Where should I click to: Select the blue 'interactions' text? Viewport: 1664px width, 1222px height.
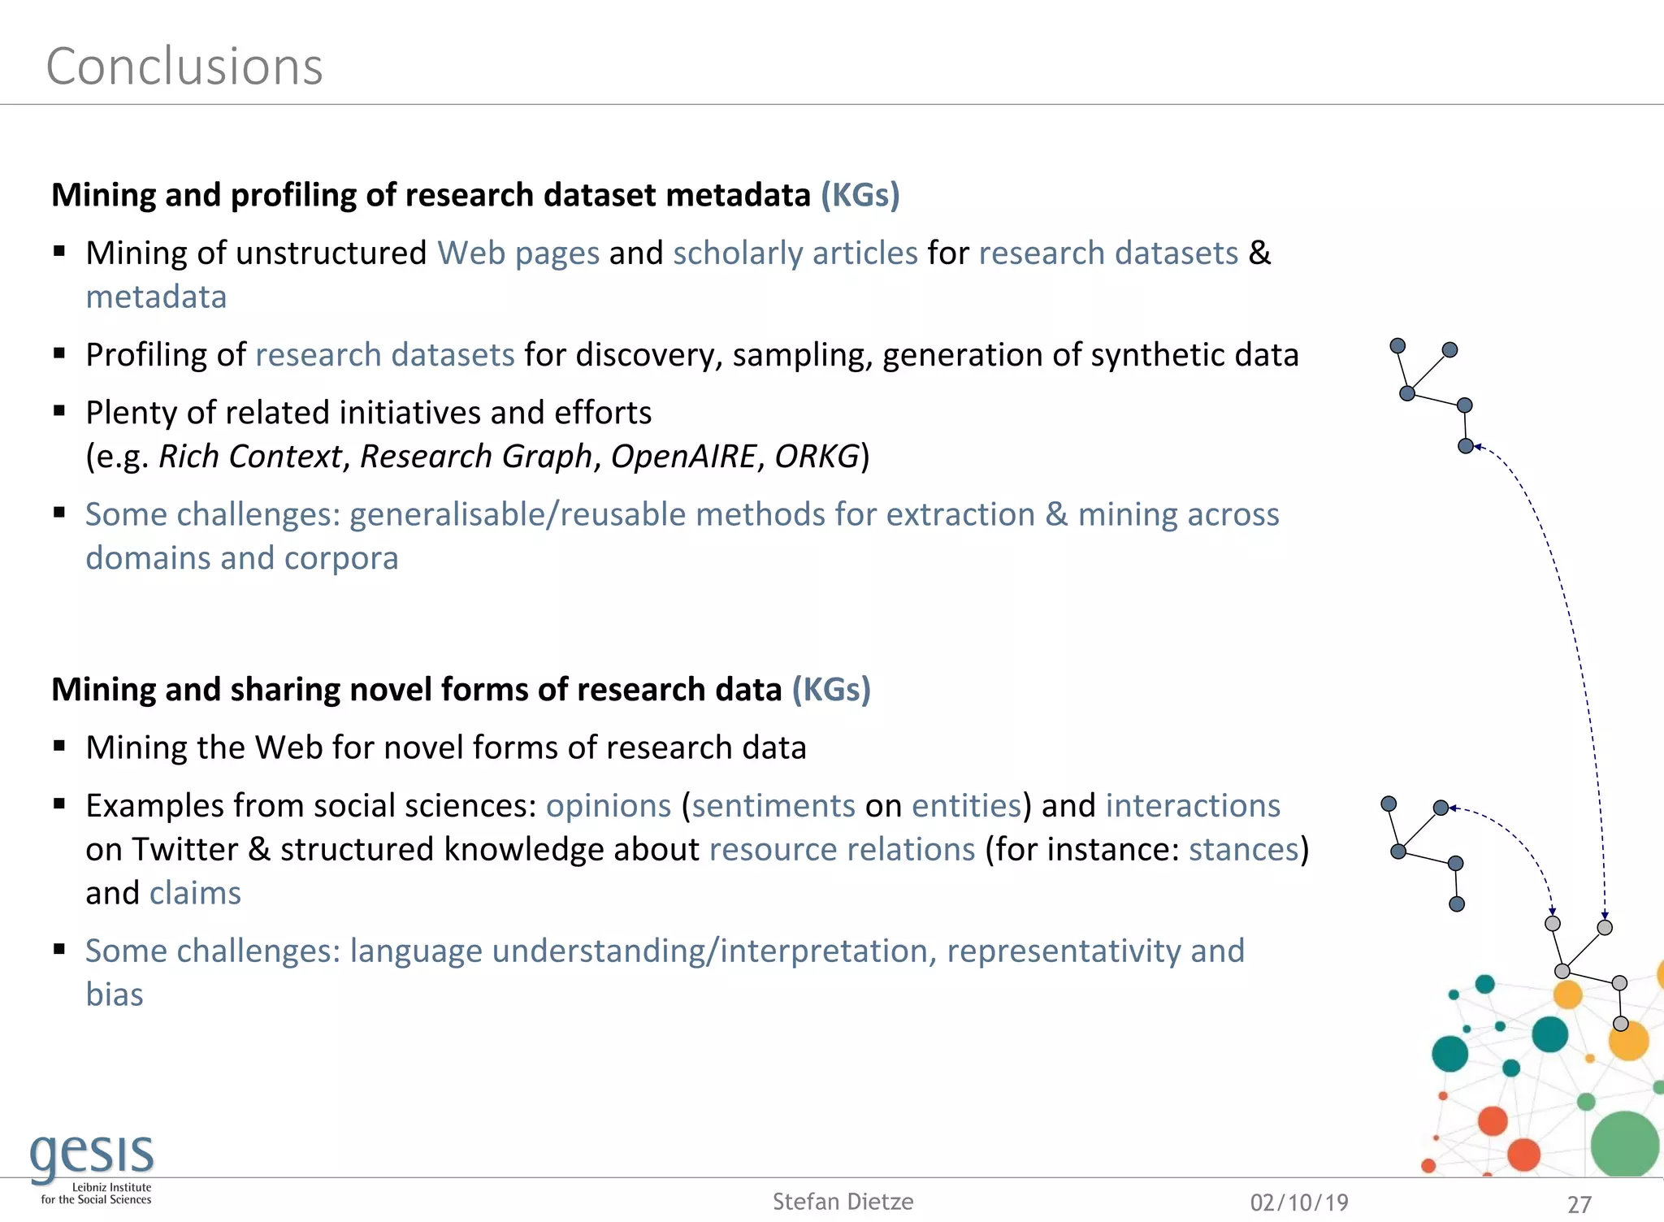[x=1193, y=806]
